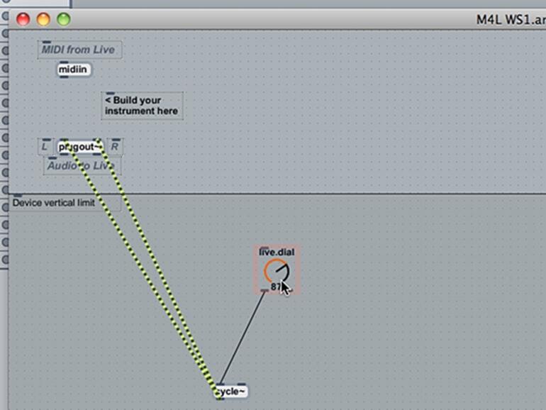The width and height of the screenshot is (546, 410).
Task: Click the live.dial value readout 87
Action: point(275,287)
